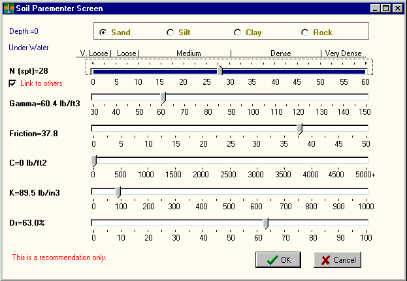The height and width of the screenshot is (281, 407).
Task: Click the K slider handle
Action: point(118,192)
